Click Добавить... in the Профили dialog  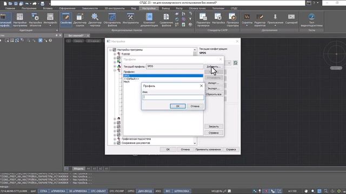pyautogui.click(x=214, y=66)
